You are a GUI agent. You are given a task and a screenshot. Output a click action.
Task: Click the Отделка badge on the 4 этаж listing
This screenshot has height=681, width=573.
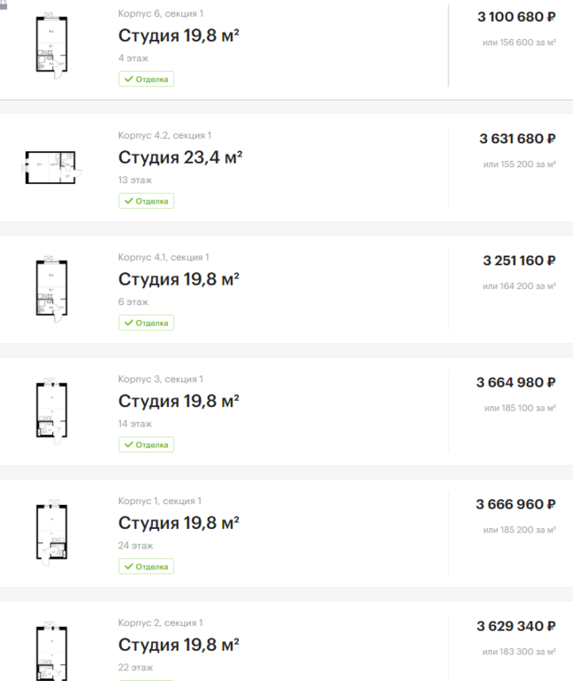pyautogui.click(x=147, y=79)
